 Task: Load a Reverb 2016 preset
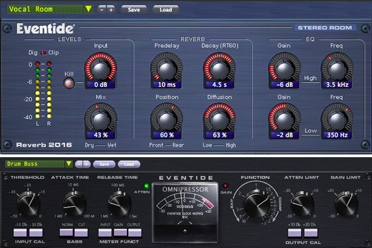[x=165, y=10]
